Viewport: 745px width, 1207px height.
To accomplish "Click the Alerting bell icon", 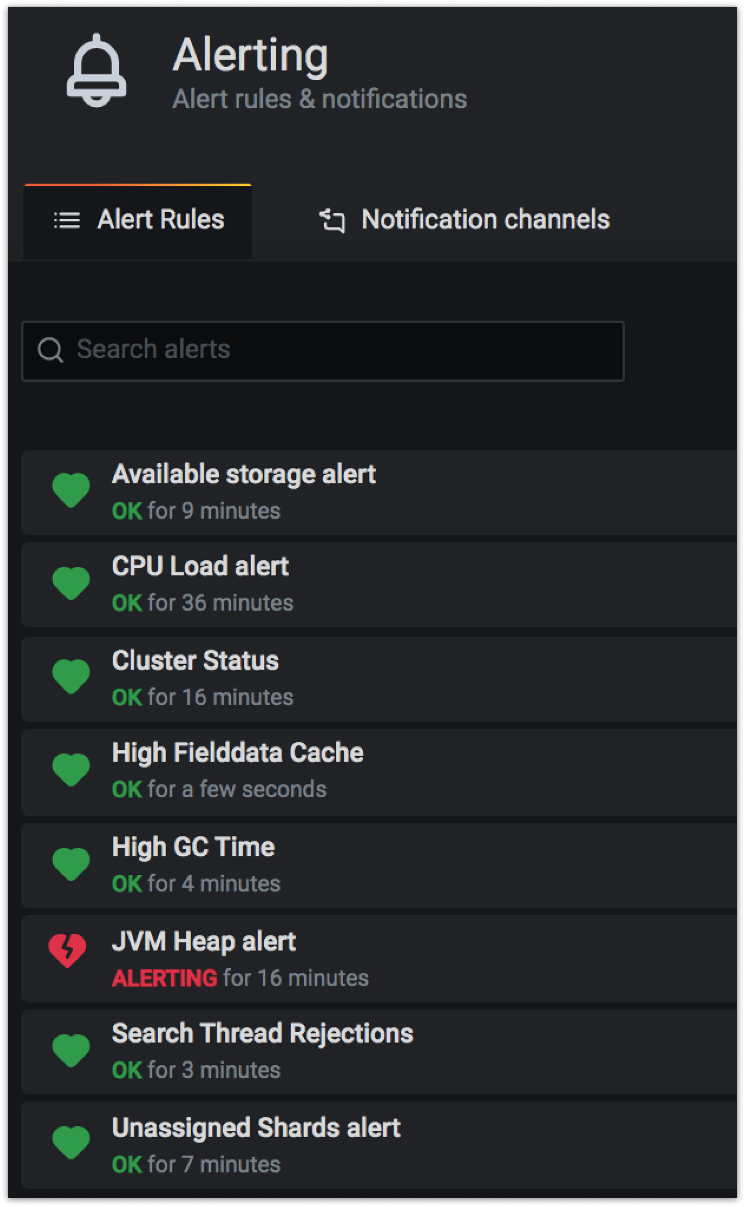I will pos(96,71).
